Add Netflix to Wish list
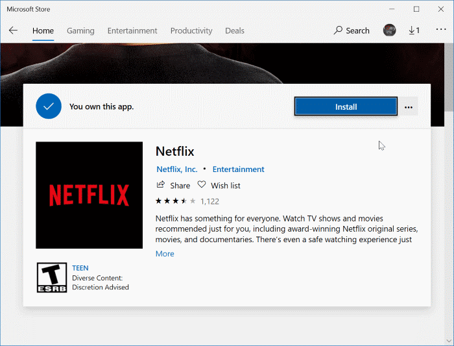454x346 pixels. pyautogui.click(x=219, y=185)
